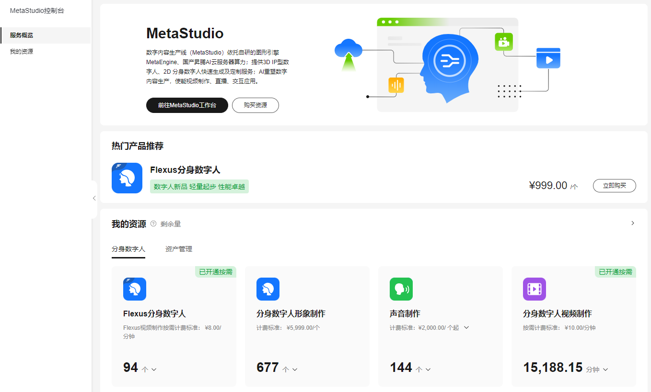651x392 pixels.
Task: Click the MetaStudio控制台 title
Action: [x=37, y=11]
